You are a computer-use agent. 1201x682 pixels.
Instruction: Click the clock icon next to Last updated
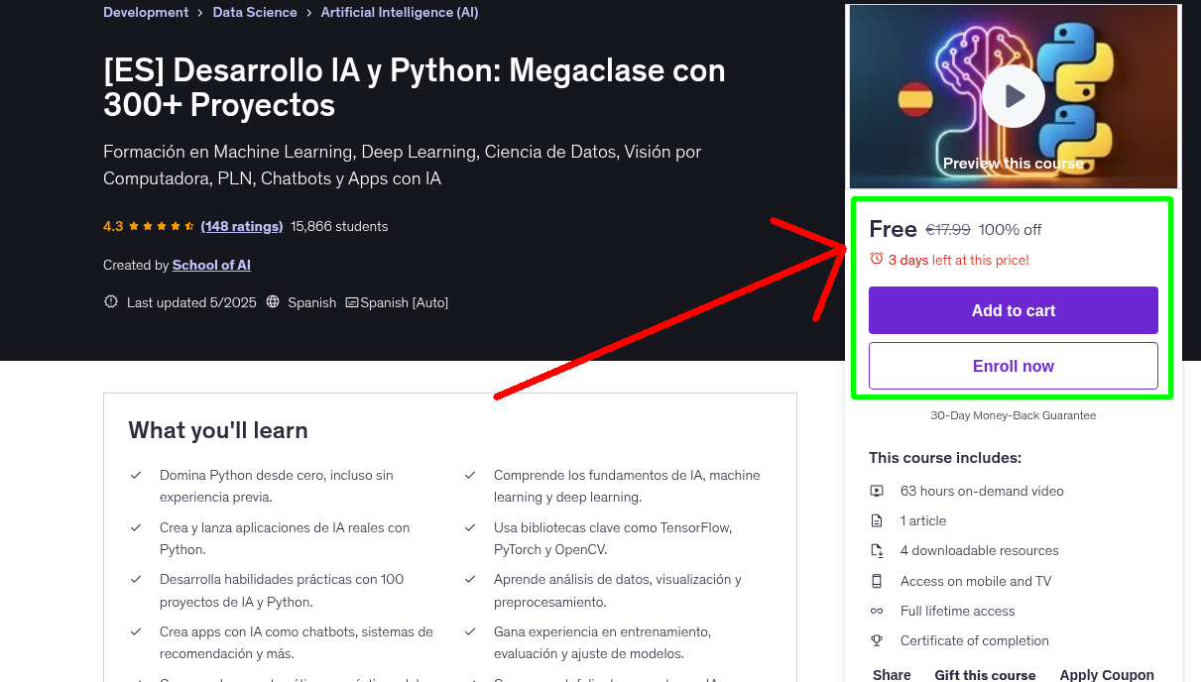point(110,301)
